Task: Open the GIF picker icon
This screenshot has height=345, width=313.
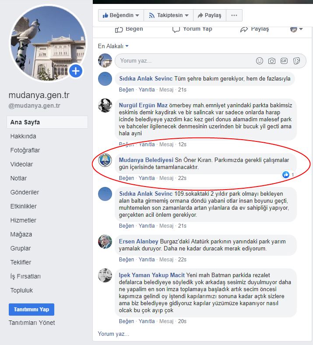Action: [x=284, y=61]
